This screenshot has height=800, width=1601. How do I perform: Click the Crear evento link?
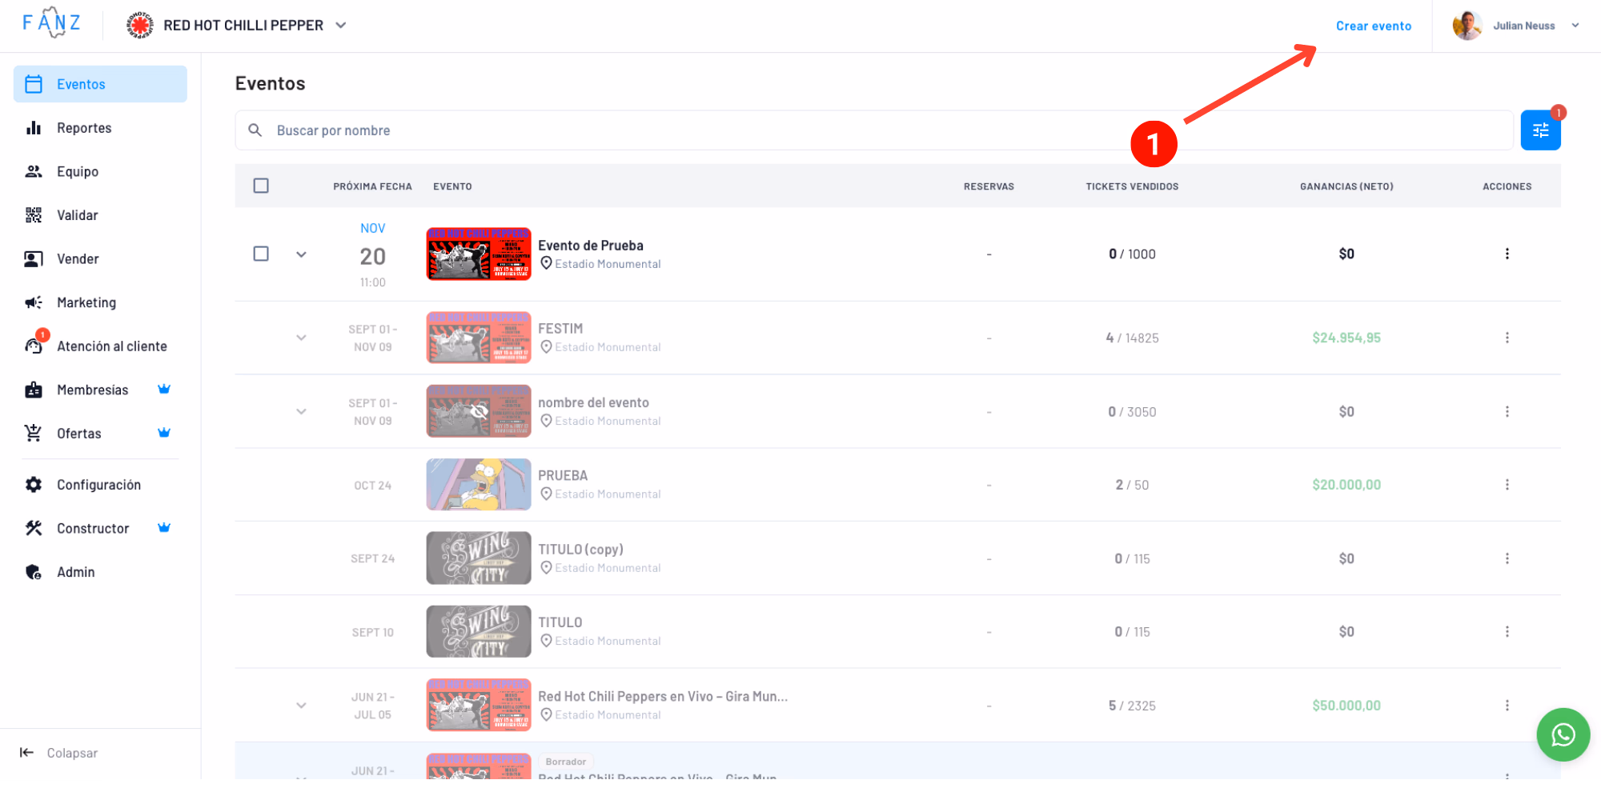pos(1373,26)
